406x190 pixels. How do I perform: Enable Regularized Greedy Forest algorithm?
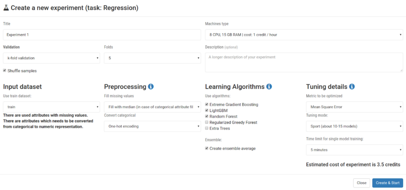click(x=207, y=122)
